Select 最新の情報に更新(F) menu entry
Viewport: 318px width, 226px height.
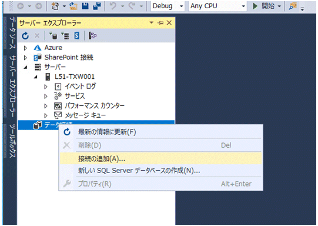point(161,132)
